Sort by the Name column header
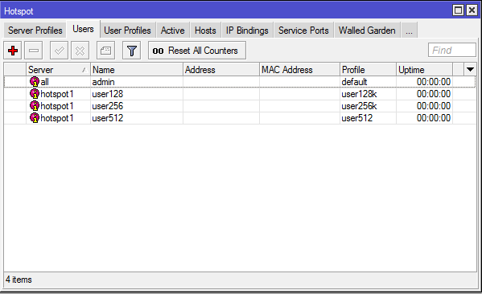The image size is (482, 294). pyautogui.click(x=137, y=70)
